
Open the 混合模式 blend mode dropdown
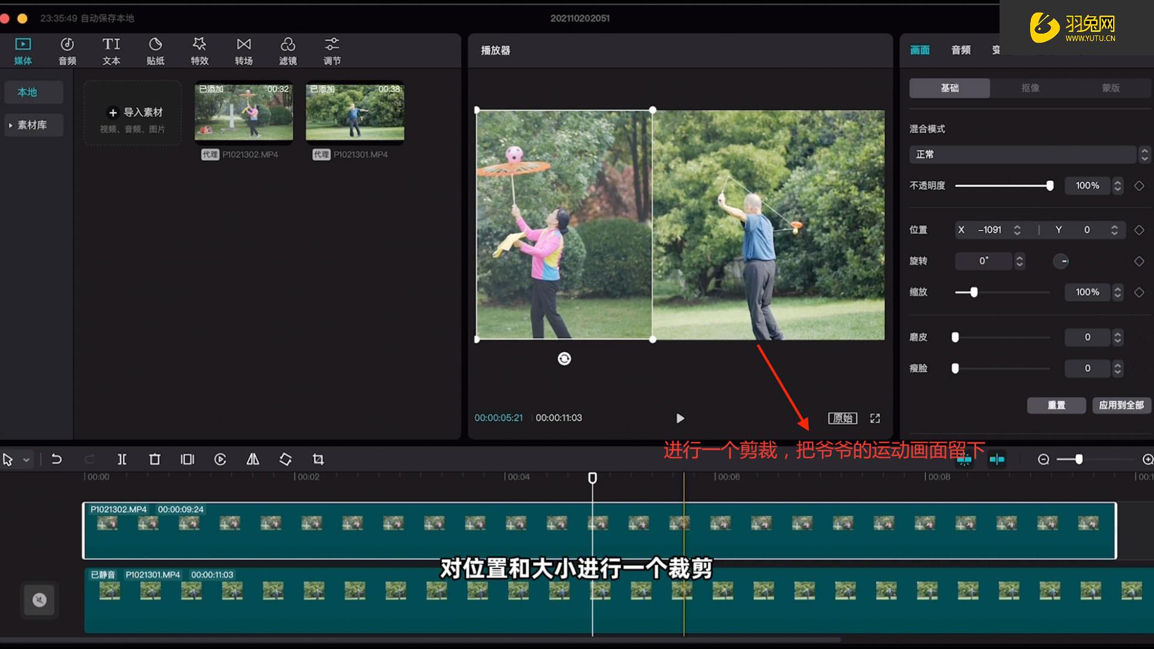[1030, 154]
